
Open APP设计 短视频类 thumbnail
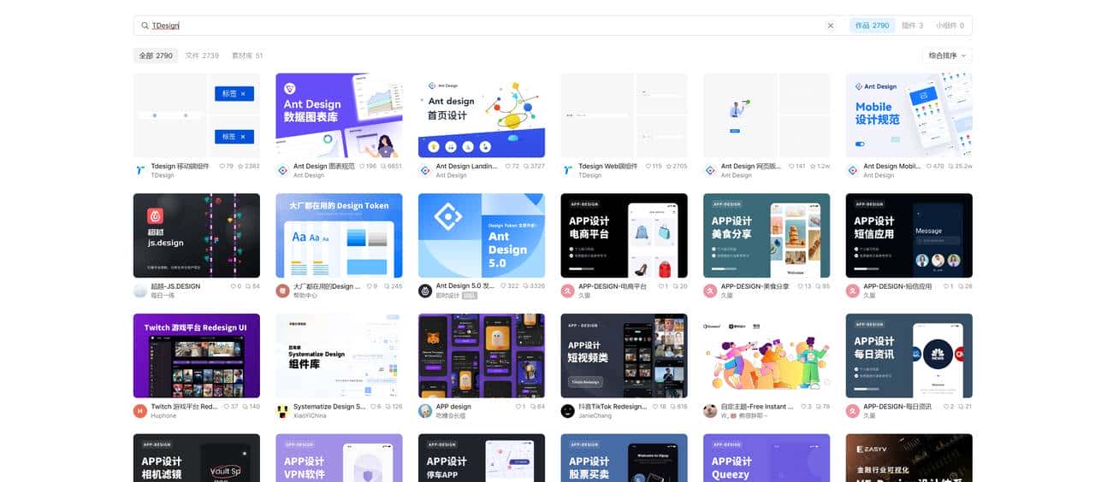[x=624, y=356]
